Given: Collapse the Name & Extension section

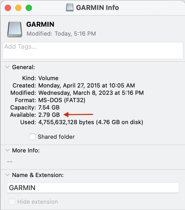Looking at the screenshot, I should [7, 175].
